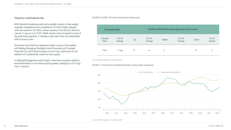This screenshot has width=231, height=130.
Task: Select the Numbers of Districts header cell
Action: (173, 29)
